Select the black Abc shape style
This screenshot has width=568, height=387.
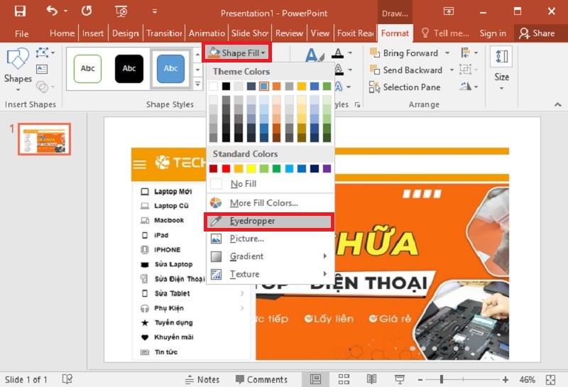pos(129,69)
